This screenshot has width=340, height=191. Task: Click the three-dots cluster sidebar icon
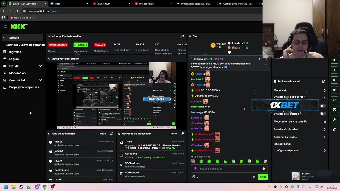click(x=334, y=129)
